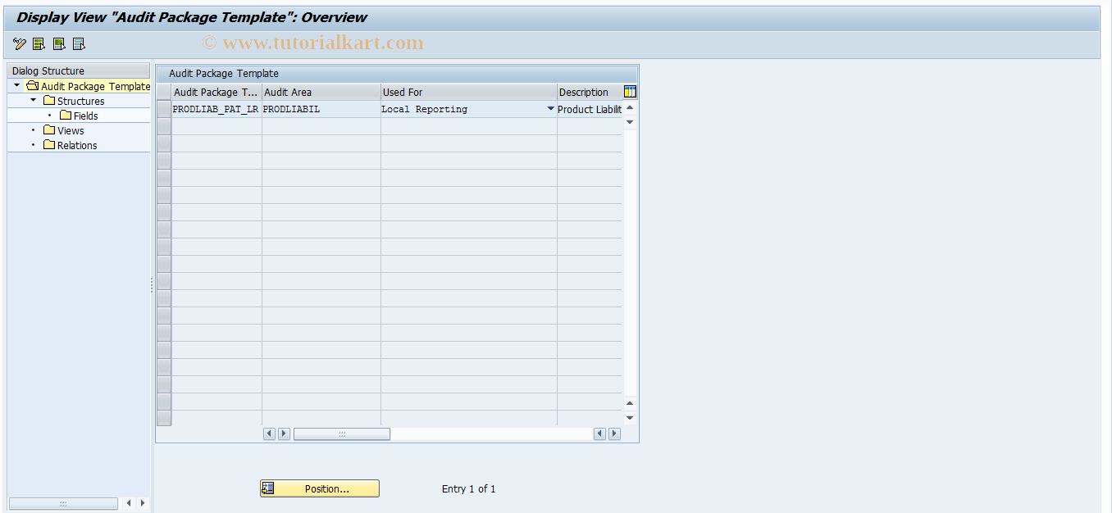The image size is (1112, 513).
Task: Click table vertical scroll down arrow at top
Action: click(x=630, y=121)
